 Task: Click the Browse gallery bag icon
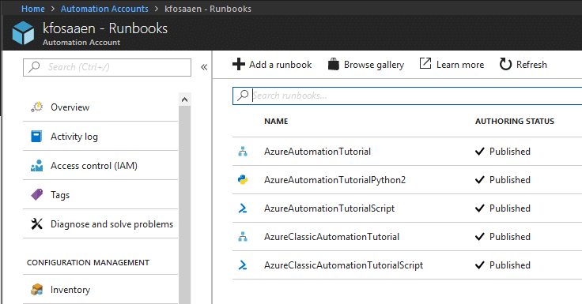point(334,64)
